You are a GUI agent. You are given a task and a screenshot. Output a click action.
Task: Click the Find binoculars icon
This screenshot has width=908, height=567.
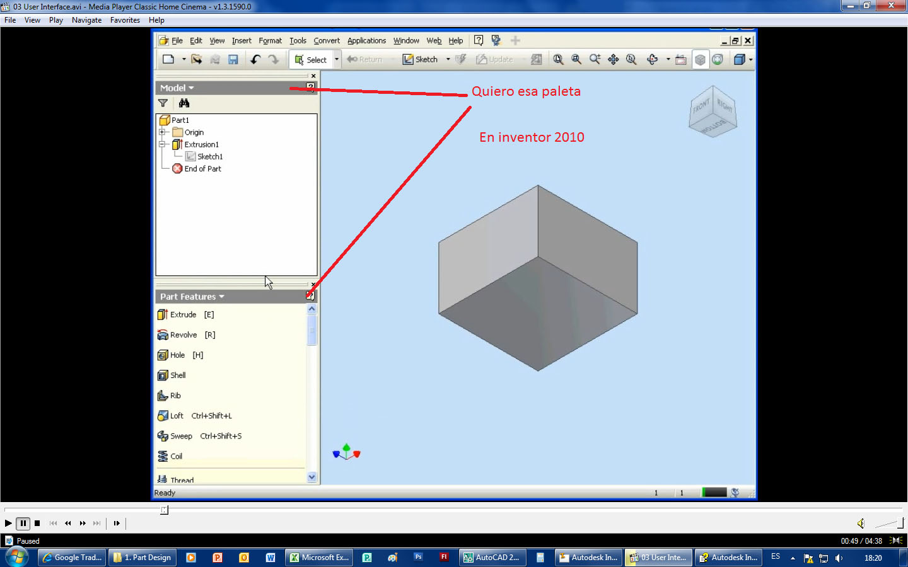[x=184, y=103]
